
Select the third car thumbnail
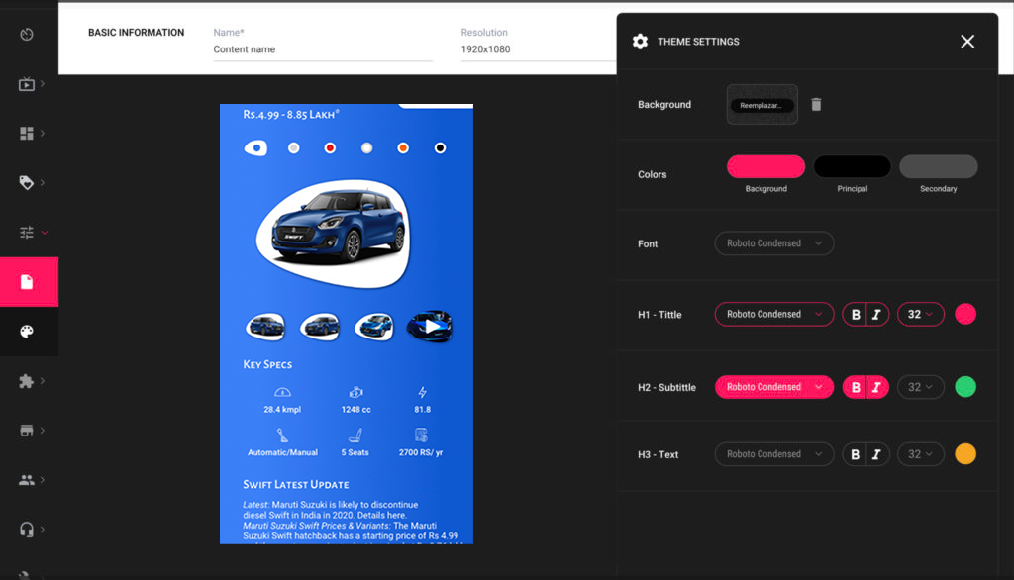(373, 327)
